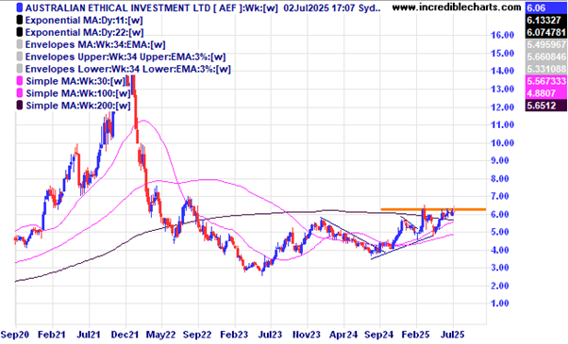
Task: Click the 10.00 price axis label
Action: [x=503, y=143]
